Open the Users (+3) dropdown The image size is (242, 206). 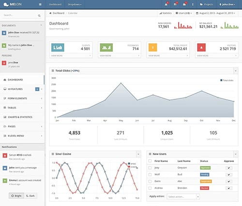click(184, 13)
